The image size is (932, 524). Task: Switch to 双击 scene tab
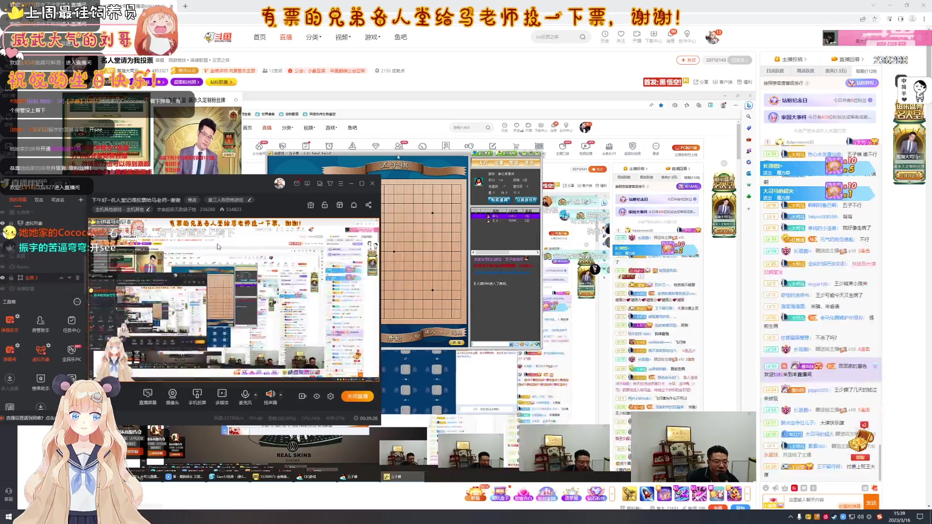(39, 200)
